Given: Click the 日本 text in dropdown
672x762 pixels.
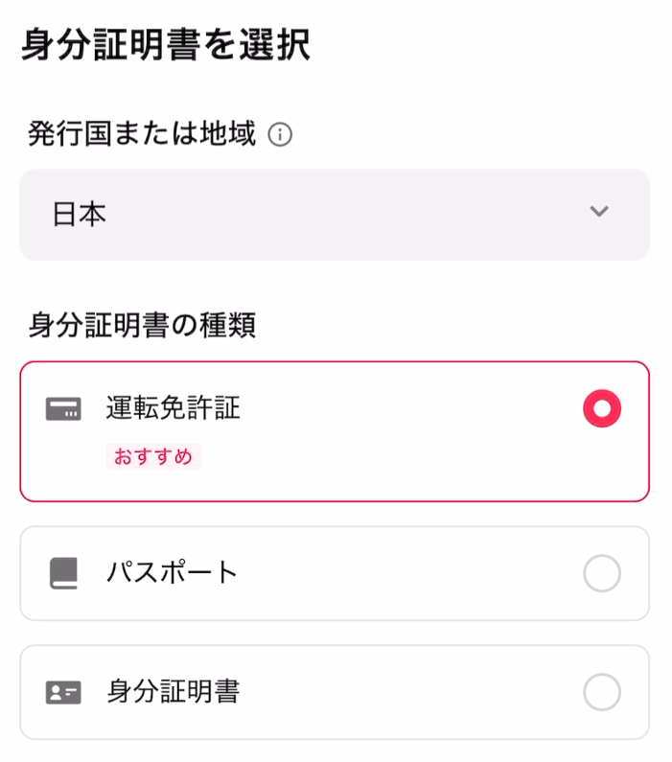Looking at the screenshot, I should click(x=80, y=215).
